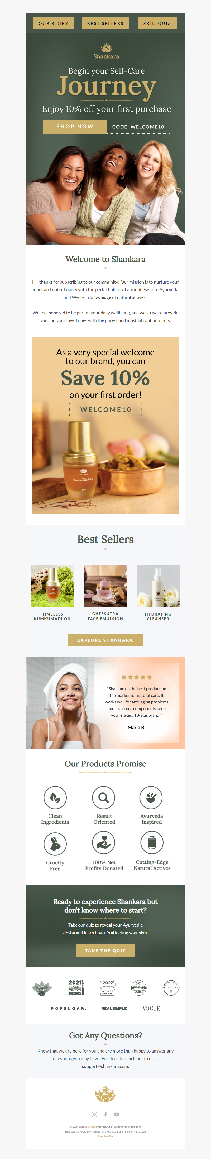Select the Result Oriented magnifier icon
Viewport: 211px width, 1159px height.
point(103,798)
